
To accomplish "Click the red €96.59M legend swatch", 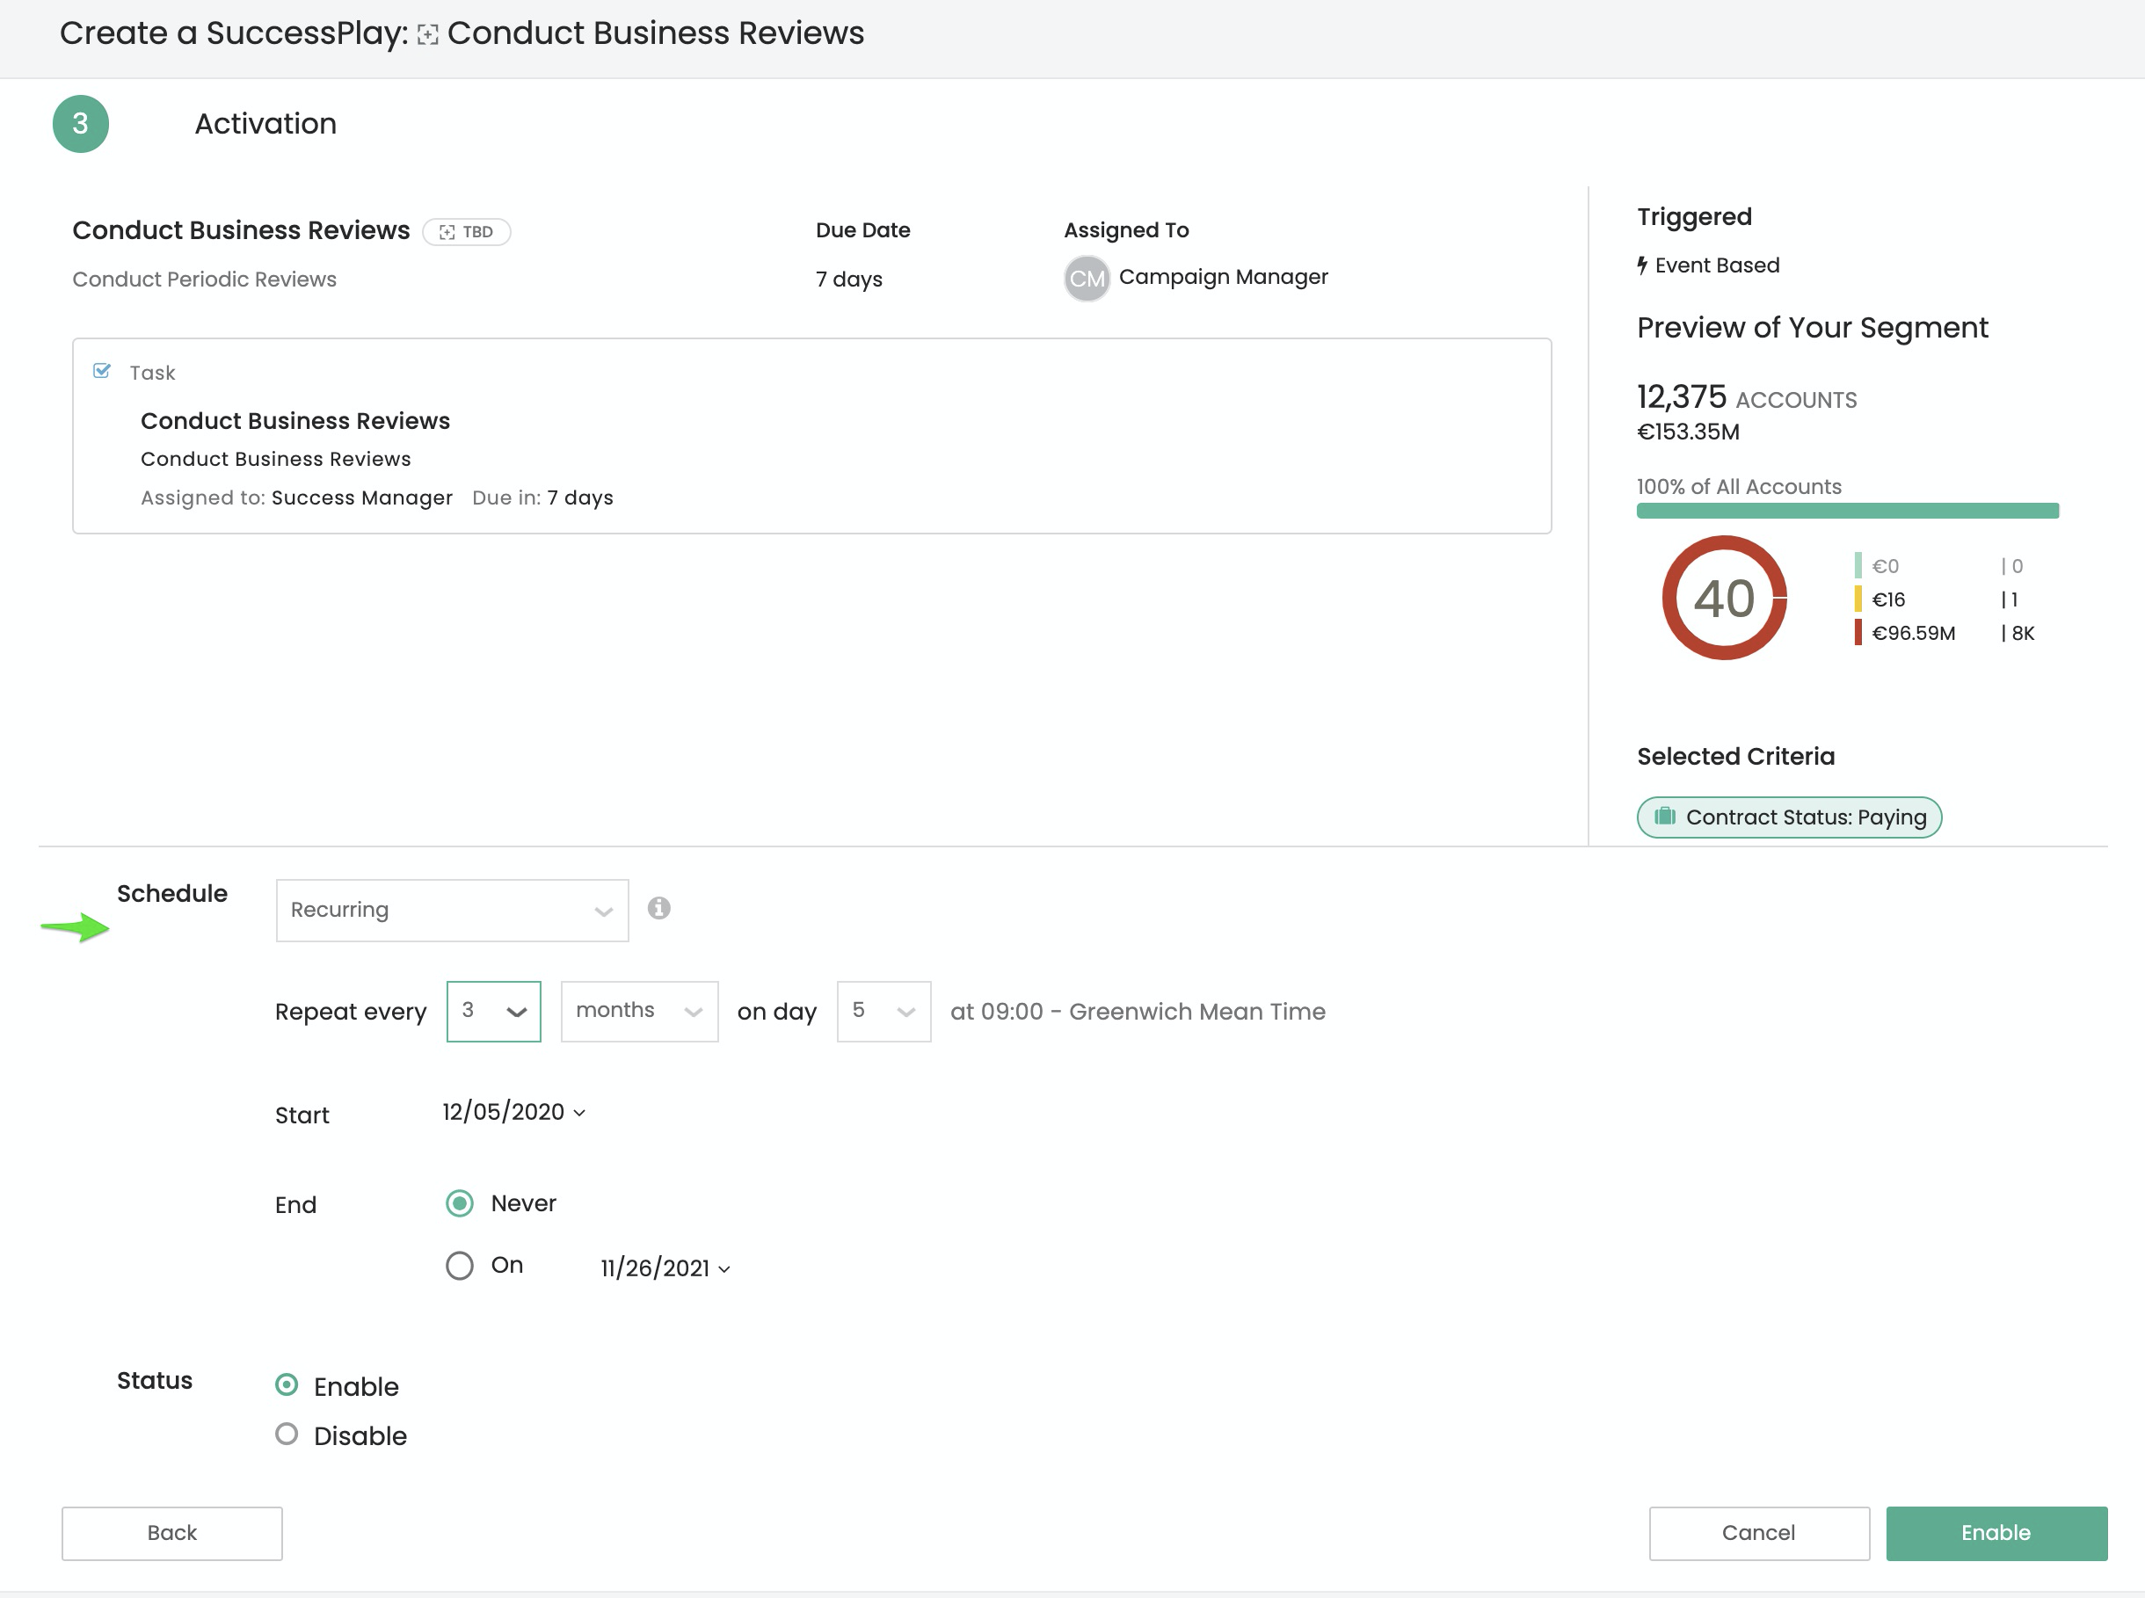I will coord(1858,633).
